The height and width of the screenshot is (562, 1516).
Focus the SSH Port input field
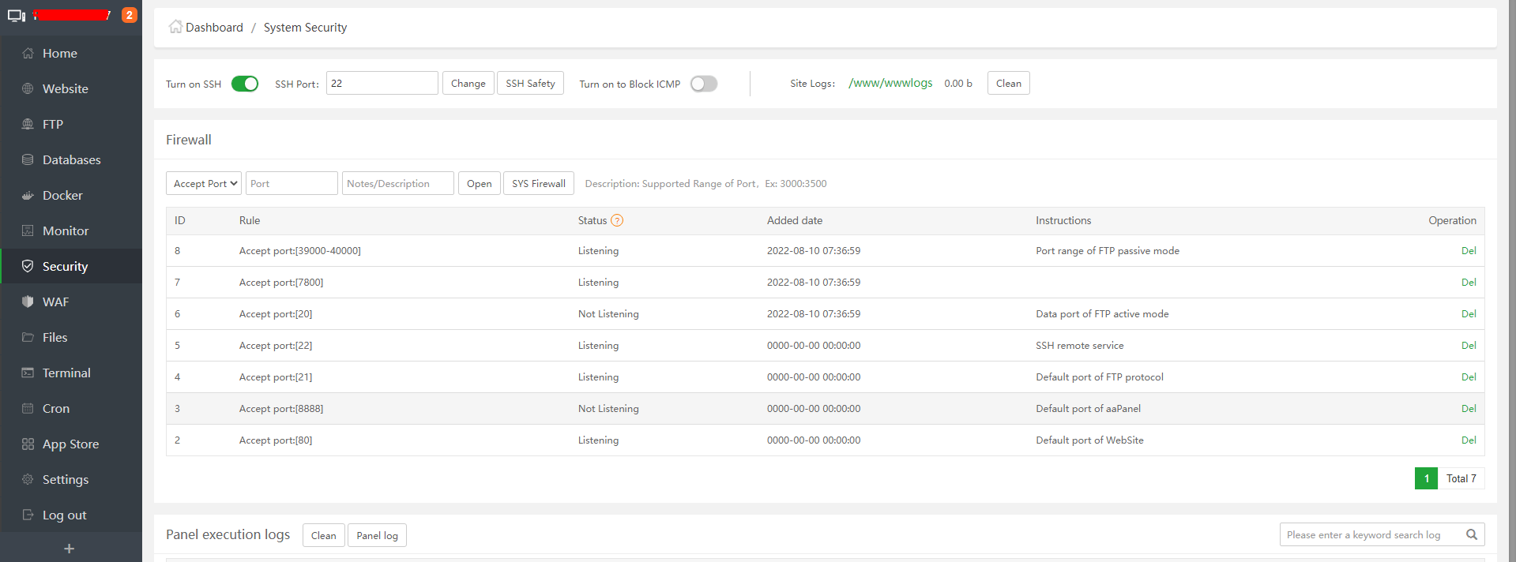click(x=382, y=84)
